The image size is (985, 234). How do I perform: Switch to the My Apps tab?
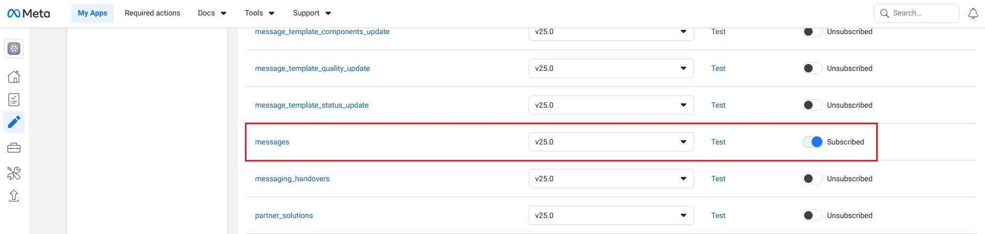click(92, 13)
